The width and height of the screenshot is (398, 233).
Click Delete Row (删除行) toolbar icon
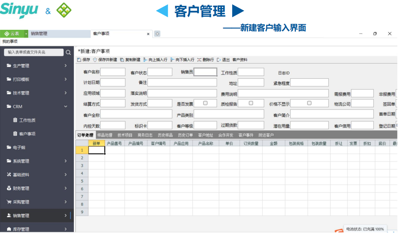pyautogui.click(x=199, y=60)
